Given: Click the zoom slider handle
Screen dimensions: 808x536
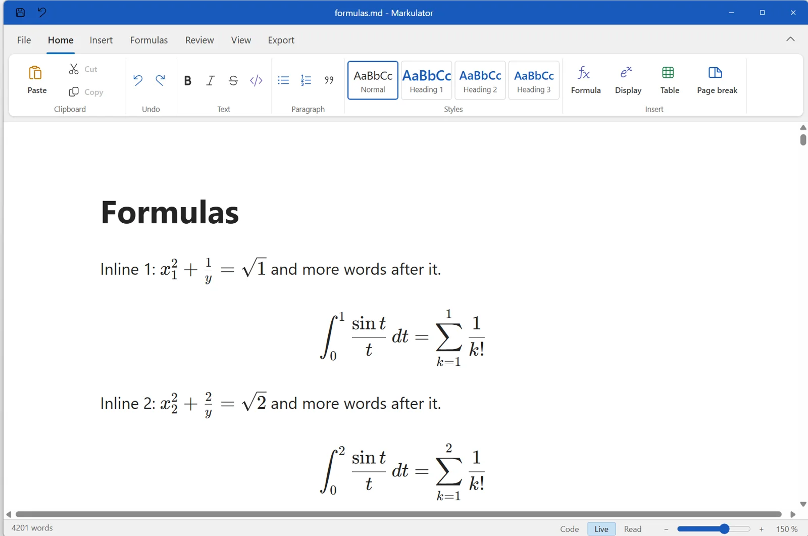Looking at the screenshot, I should point(724,529).
